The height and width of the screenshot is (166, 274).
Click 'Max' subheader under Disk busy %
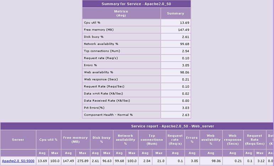[x=107, y=153]
